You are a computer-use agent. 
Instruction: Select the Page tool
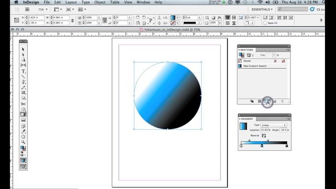point(23,60)
